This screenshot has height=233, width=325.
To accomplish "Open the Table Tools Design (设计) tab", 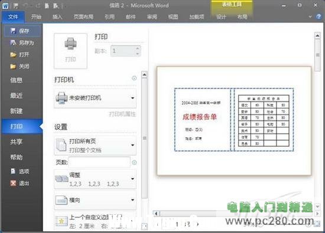I will click(221, 17).
